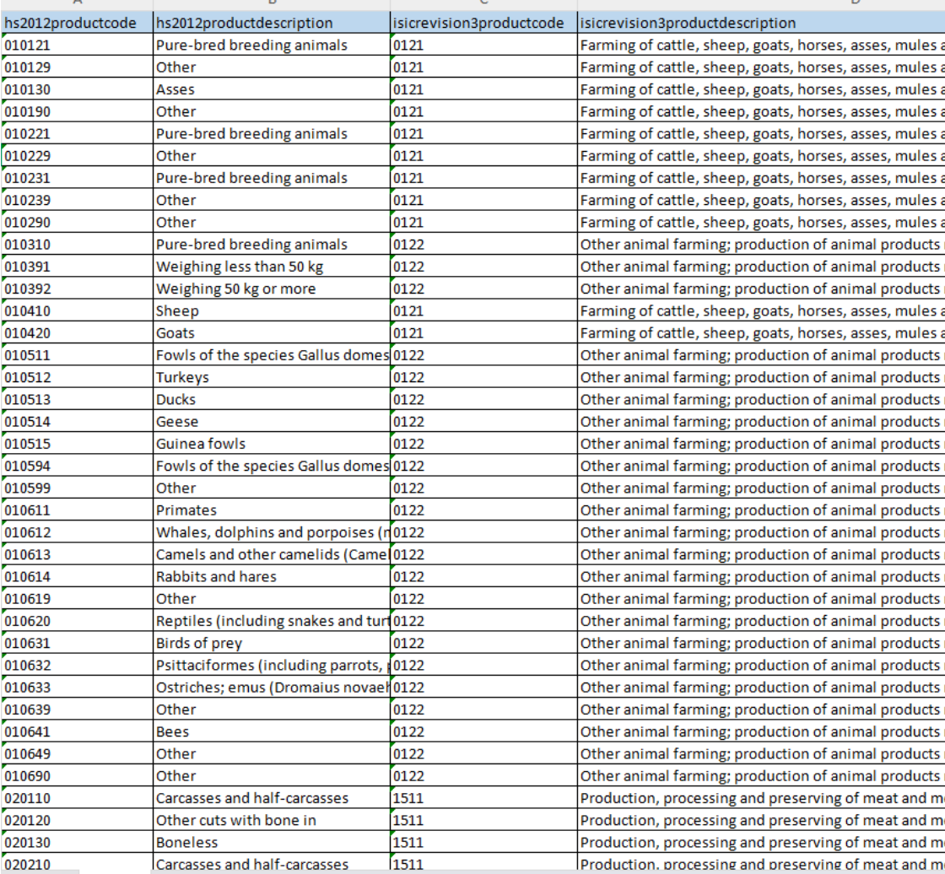Screen dimensions: 945x874
Task: Click ISIC code 0122 in row 010513
Action: click(x=484, y=400)
